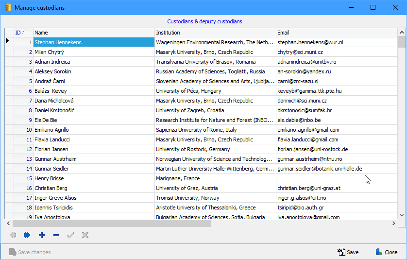Click the Save changes button
Image resolution: width=407 pixels, height=260 pixels.
click(30, 252)
